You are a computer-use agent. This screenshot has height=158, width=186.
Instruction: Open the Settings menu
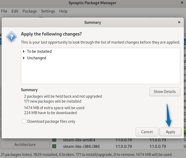[x=48, y=11]
